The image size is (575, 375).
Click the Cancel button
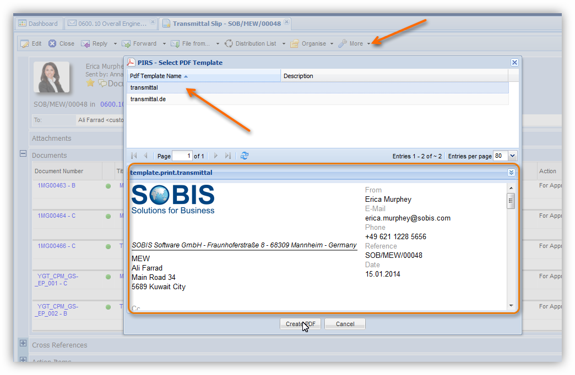tap(345, 324)
